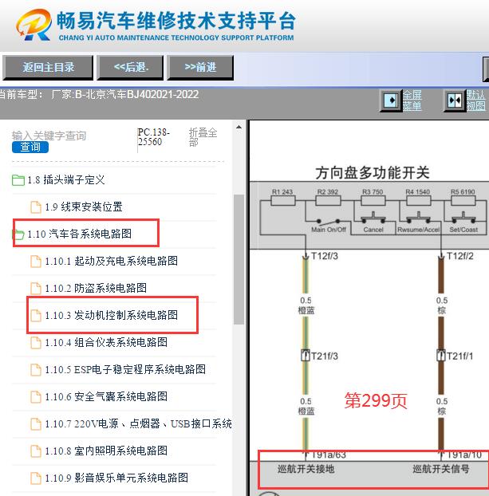Click the page icon beside 1.10.8 室内照明

36,451
